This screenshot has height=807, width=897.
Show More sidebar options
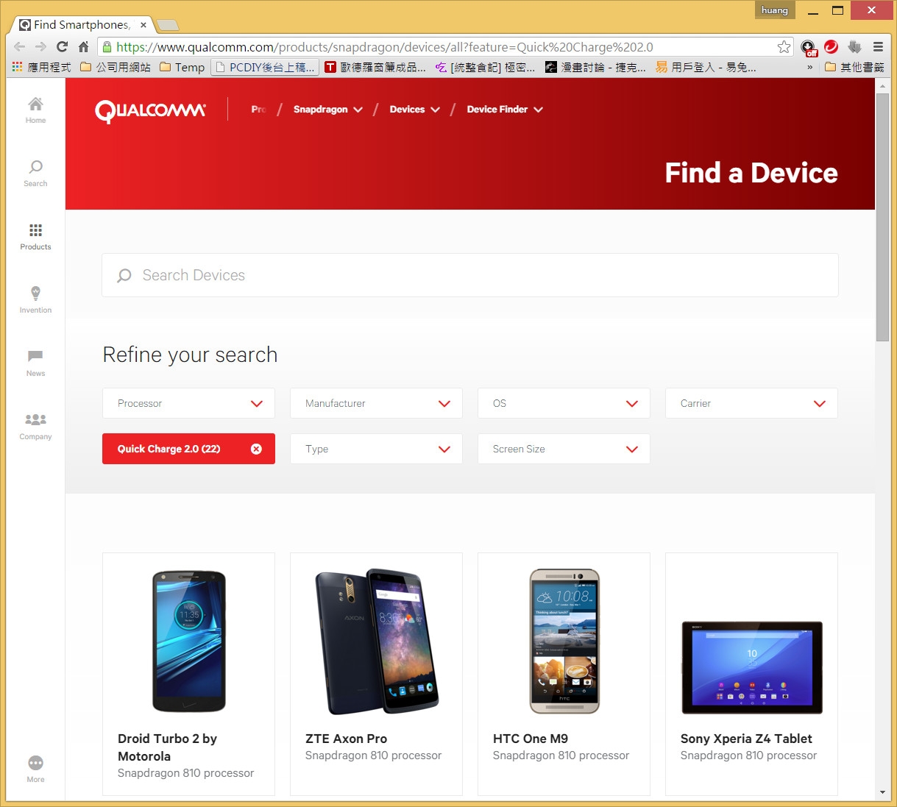35,769
